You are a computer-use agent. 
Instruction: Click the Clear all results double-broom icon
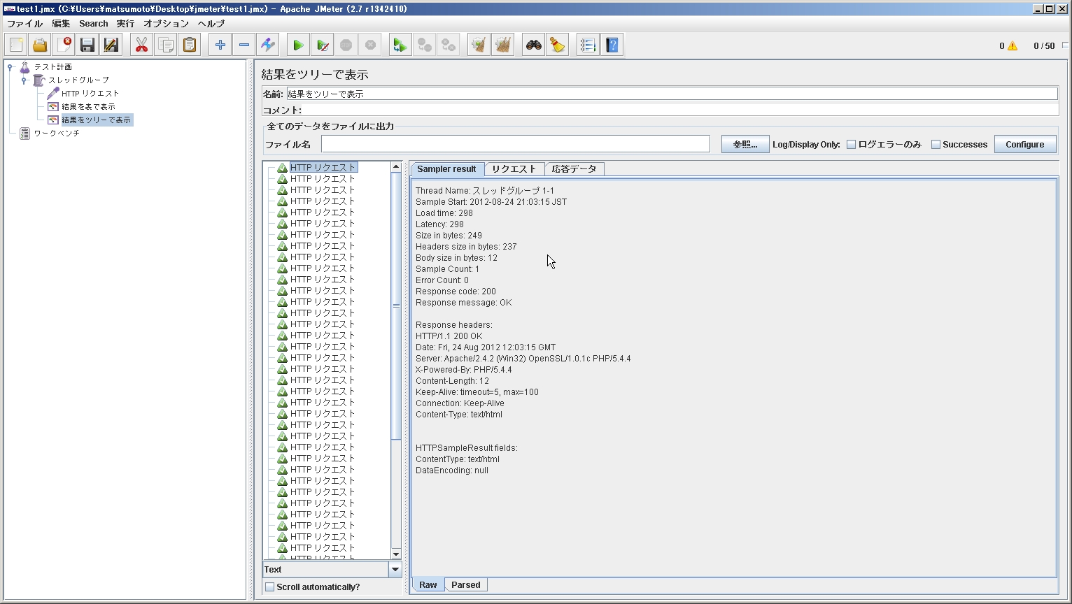pos(502,45)
